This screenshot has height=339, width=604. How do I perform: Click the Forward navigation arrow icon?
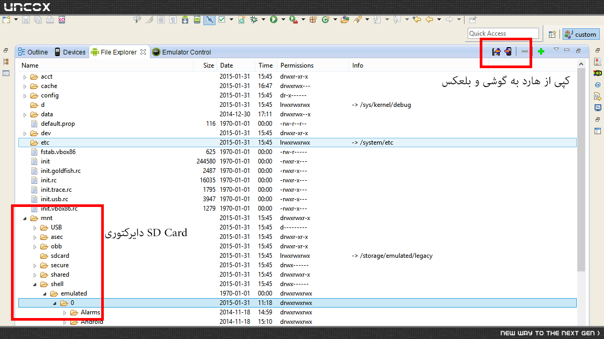tap(449, 19)
